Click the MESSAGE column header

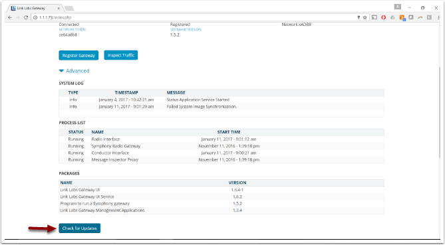pos(176,92)
